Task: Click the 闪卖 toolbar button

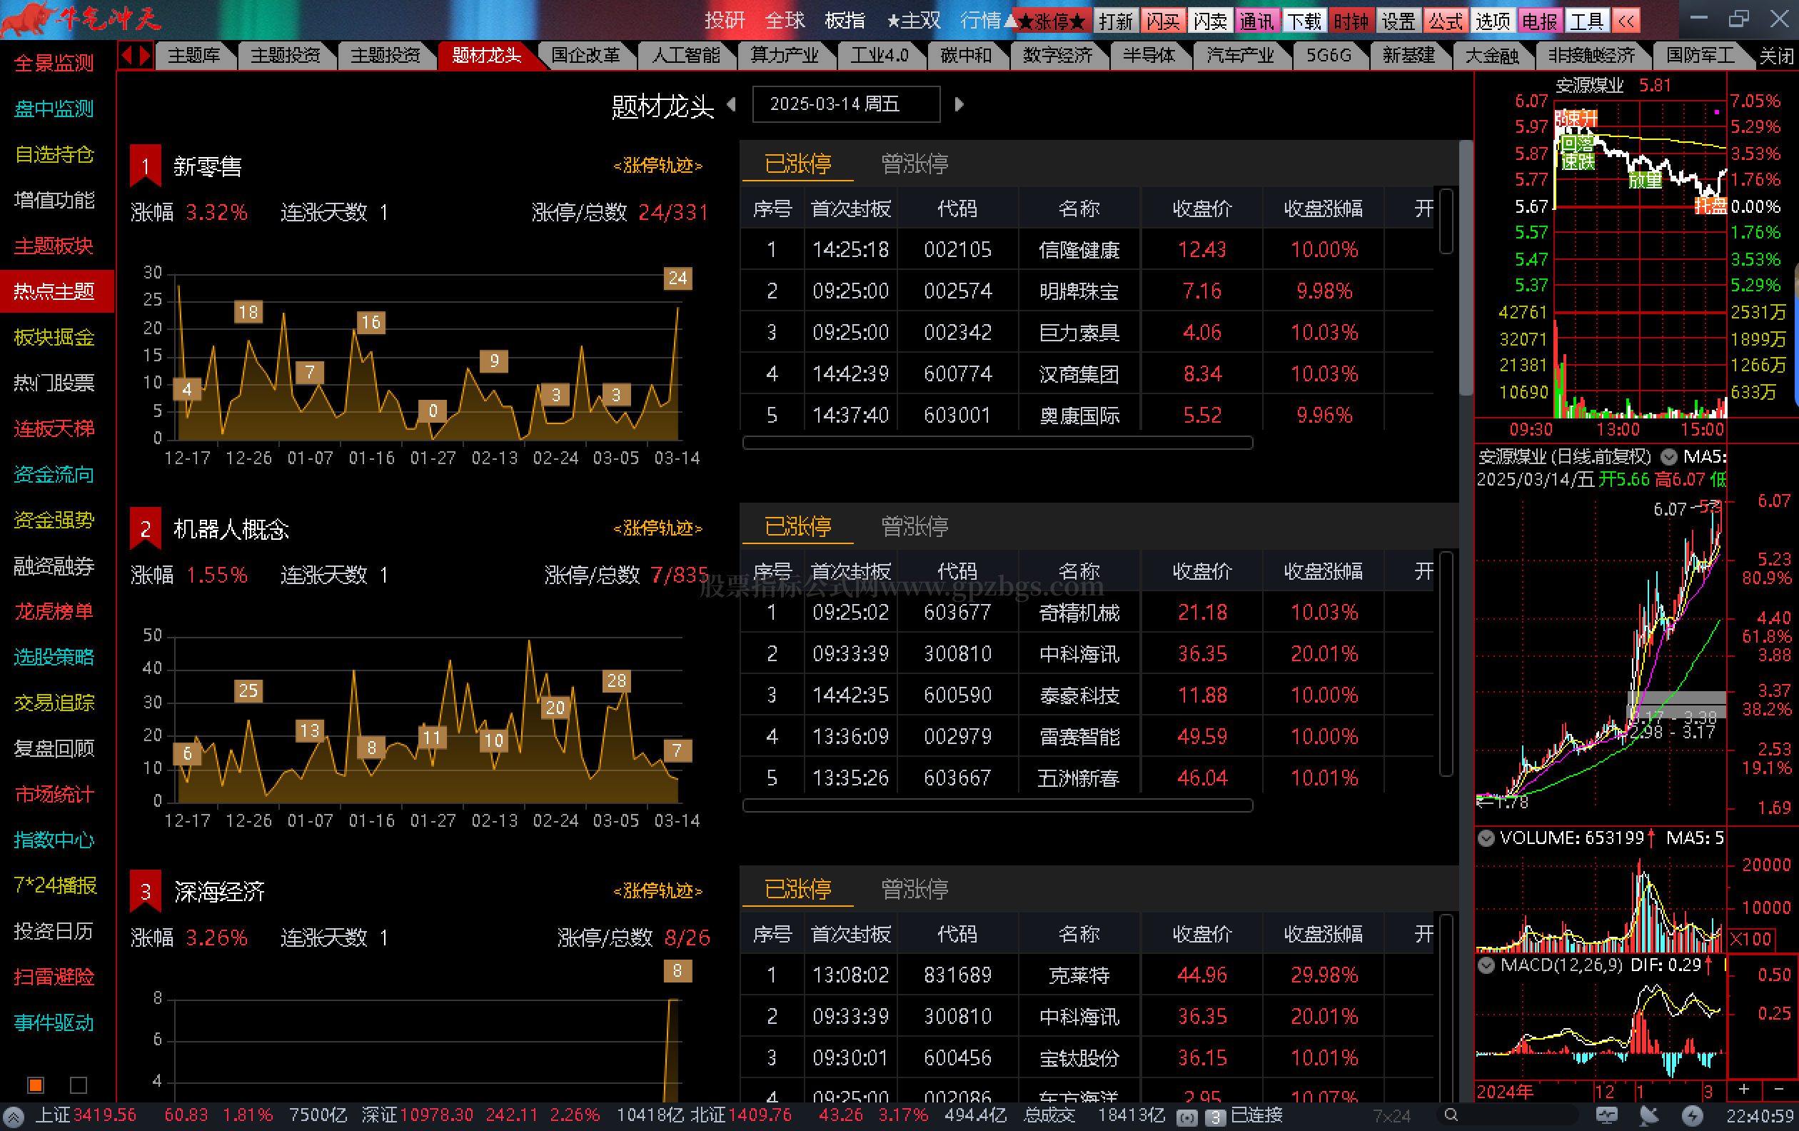Action: tap(1210, 21)
